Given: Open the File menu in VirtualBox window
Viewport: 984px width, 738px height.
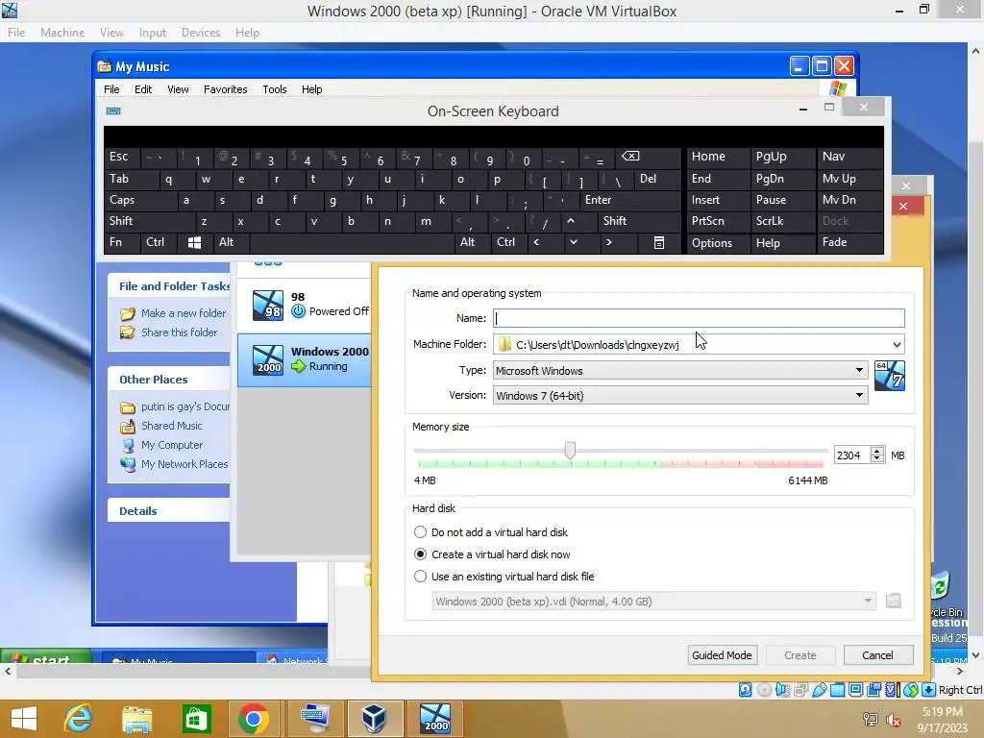Looking at the screenshot, I should 16,33.
